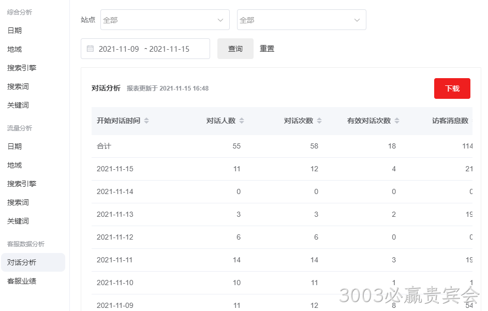Click the 访客消息数 column header
The height and width of the screenshot is (311, 488).
[450, 121]
